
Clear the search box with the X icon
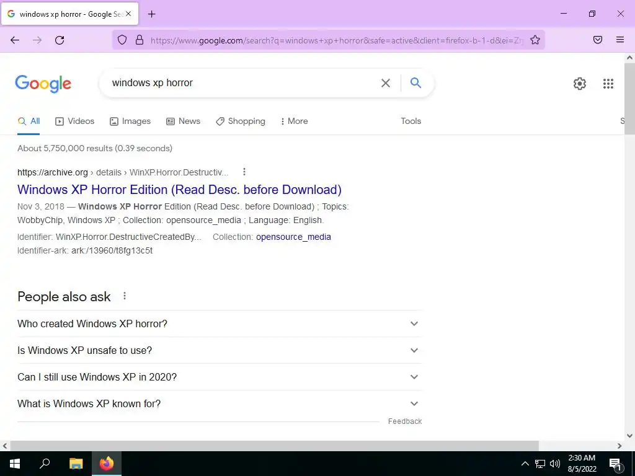[386, 83]
